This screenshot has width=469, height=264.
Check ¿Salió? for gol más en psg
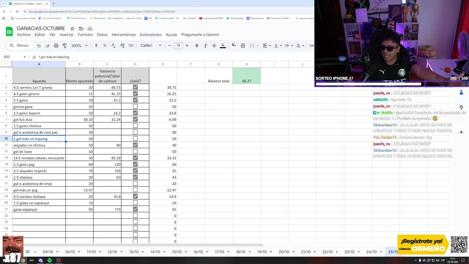[135, 190]
